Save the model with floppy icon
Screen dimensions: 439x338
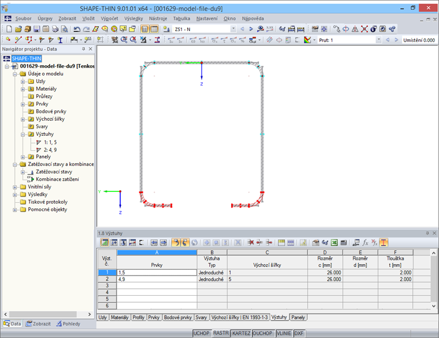point(36,29)
